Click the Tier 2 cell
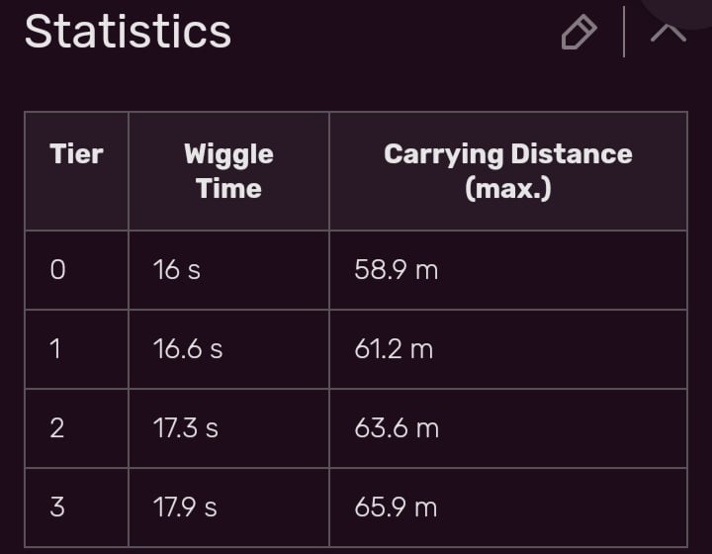Viewport: 712px width, 554px height. [x=77, y=428]
